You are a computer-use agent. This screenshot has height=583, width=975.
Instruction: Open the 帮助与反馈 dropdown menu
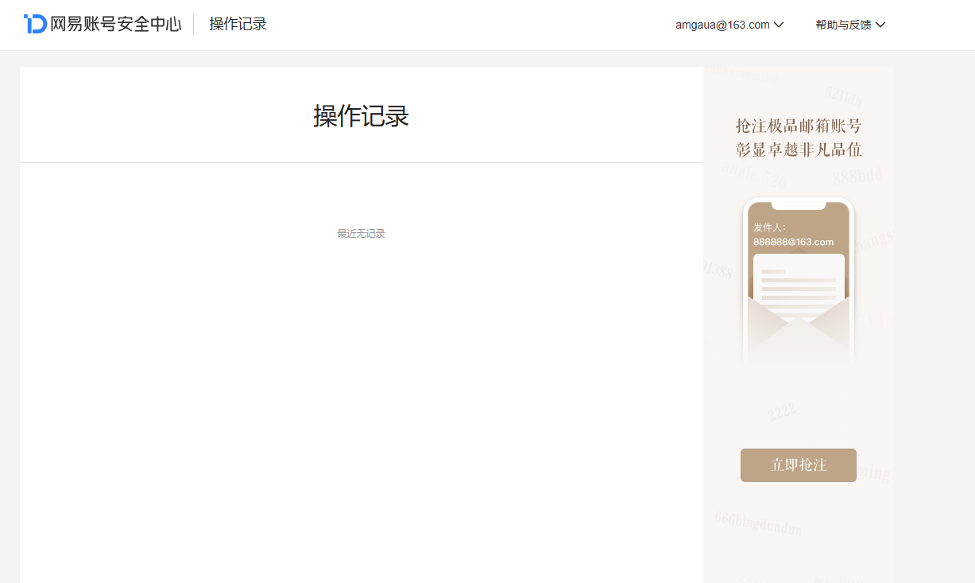point(850,25)
